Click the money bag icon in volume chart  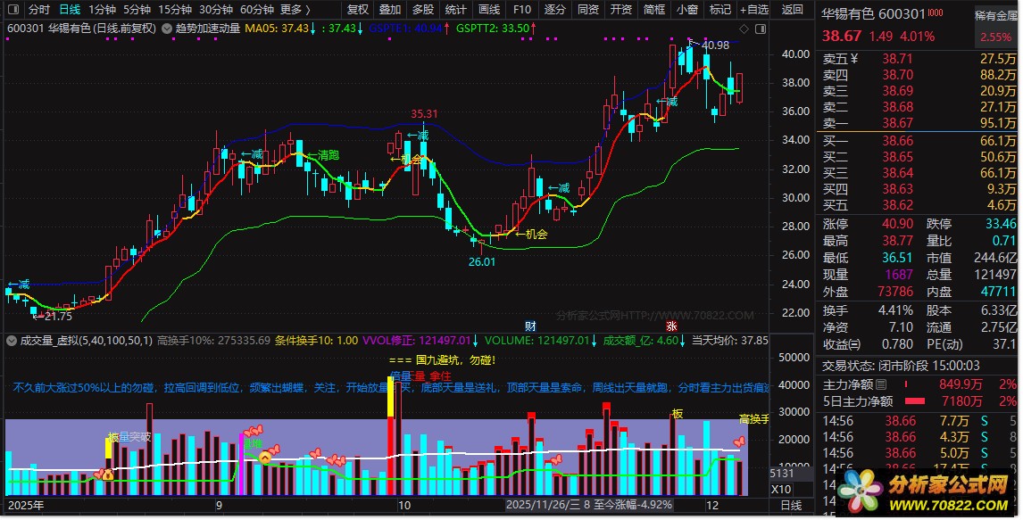tap(108, 475)
